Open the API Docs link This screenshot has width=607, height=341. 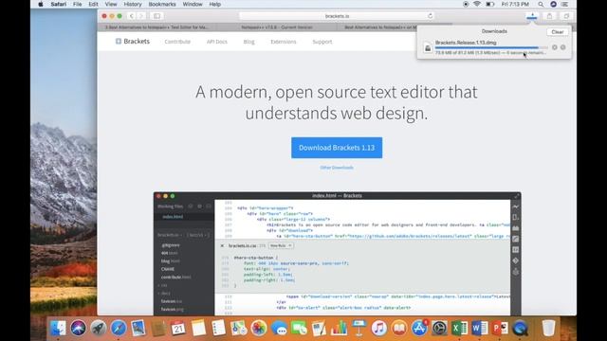coord(217,42)
